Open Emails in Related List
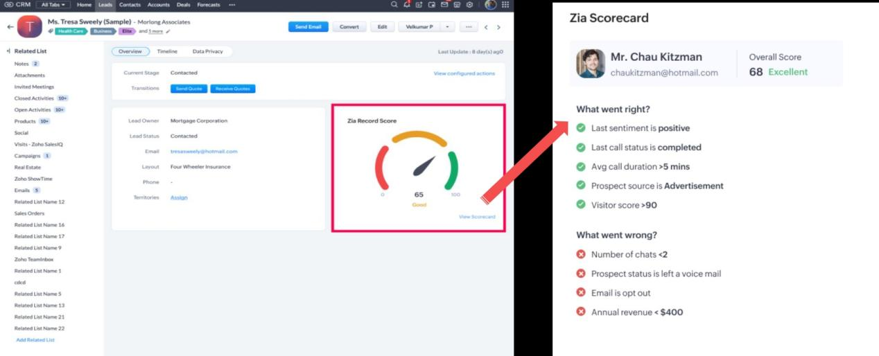 (x=21, y=190)
